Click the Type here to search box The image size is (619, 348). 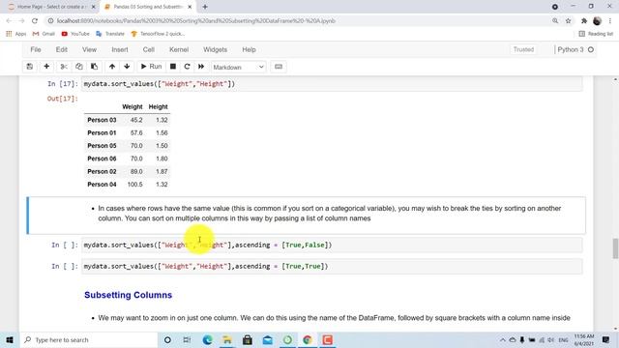pyautogui.click(x=89, y=339)
